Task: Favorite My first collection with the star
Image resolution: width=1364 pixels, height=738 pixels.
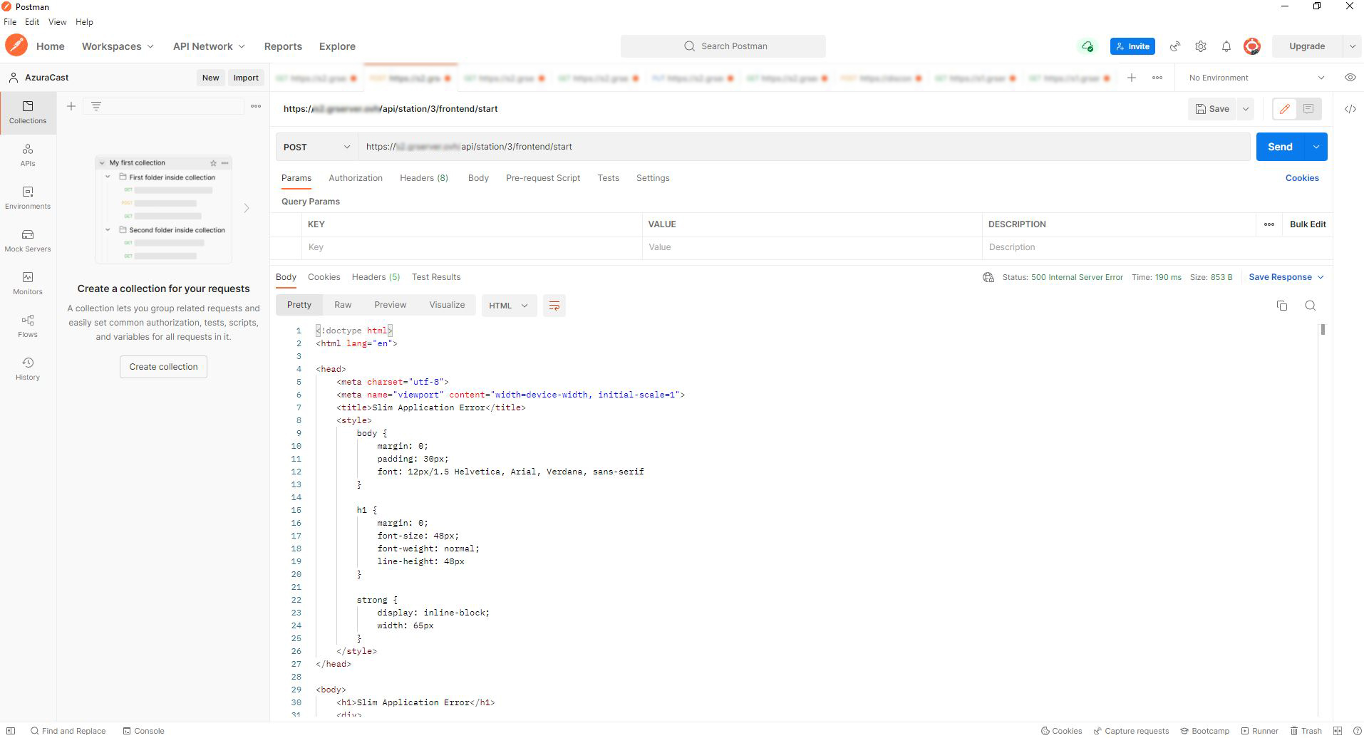Action: [213, 162]
